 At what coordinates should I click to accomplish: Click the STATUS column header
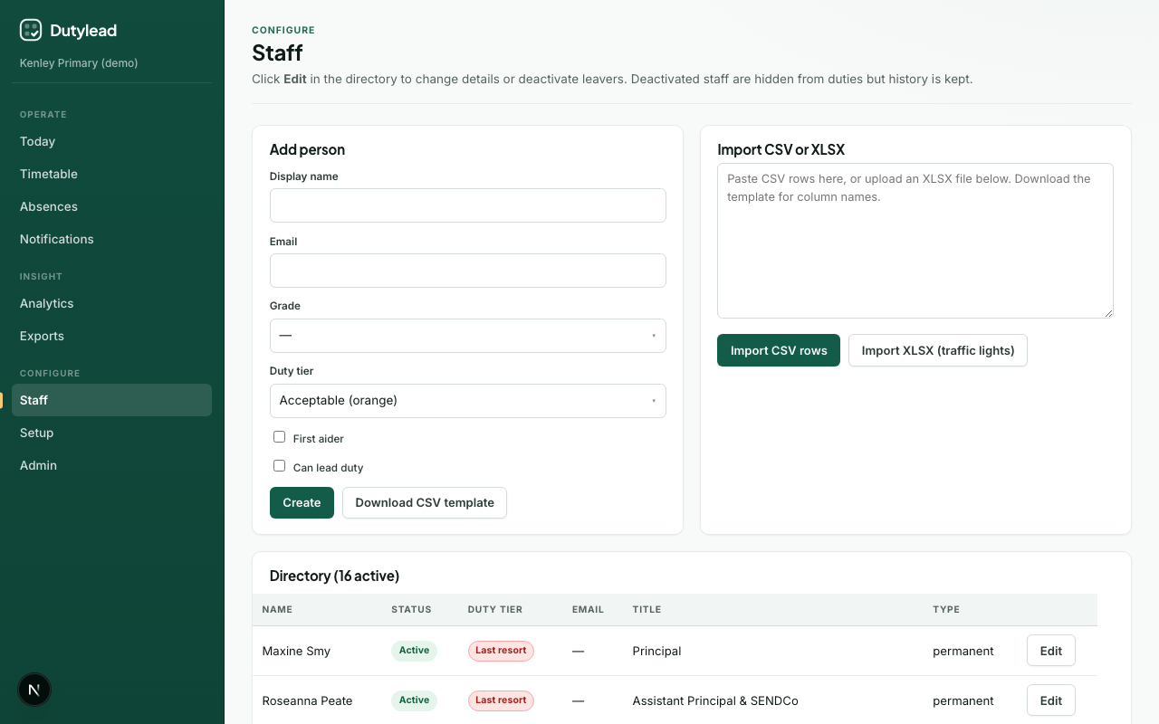click(411, 609)
